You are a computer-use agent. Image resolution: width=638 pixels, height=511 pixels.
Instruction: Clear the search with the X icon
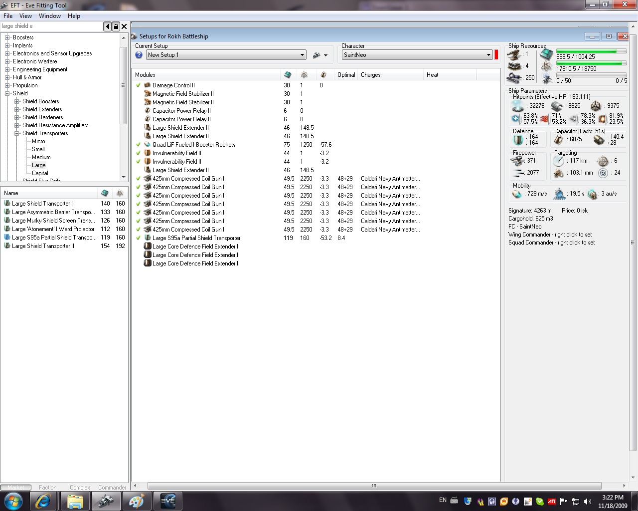[x=124, y=26]
